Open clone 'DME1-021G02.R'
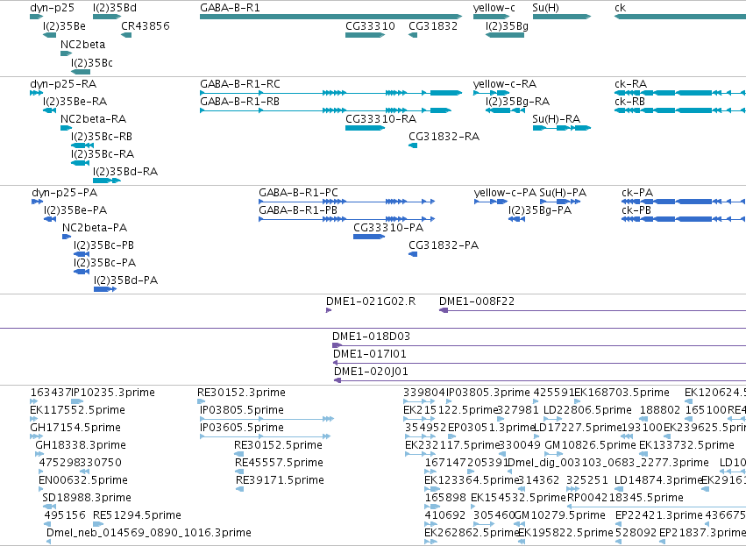Viewport: 746px width, 546px height. 371,301
